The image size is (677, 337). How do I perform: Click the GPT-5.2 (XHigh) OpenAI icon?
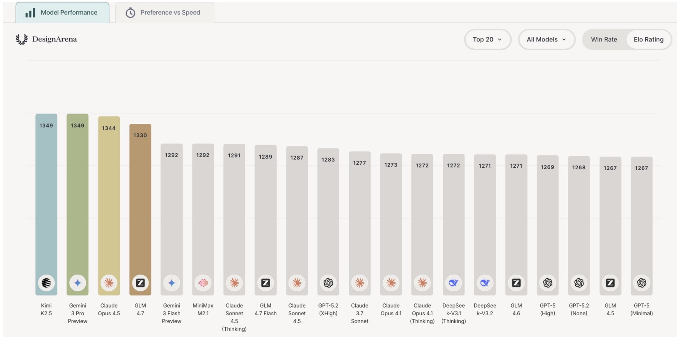(328, 283)
